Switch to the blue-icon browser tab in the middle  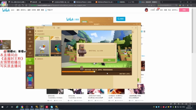84,2
